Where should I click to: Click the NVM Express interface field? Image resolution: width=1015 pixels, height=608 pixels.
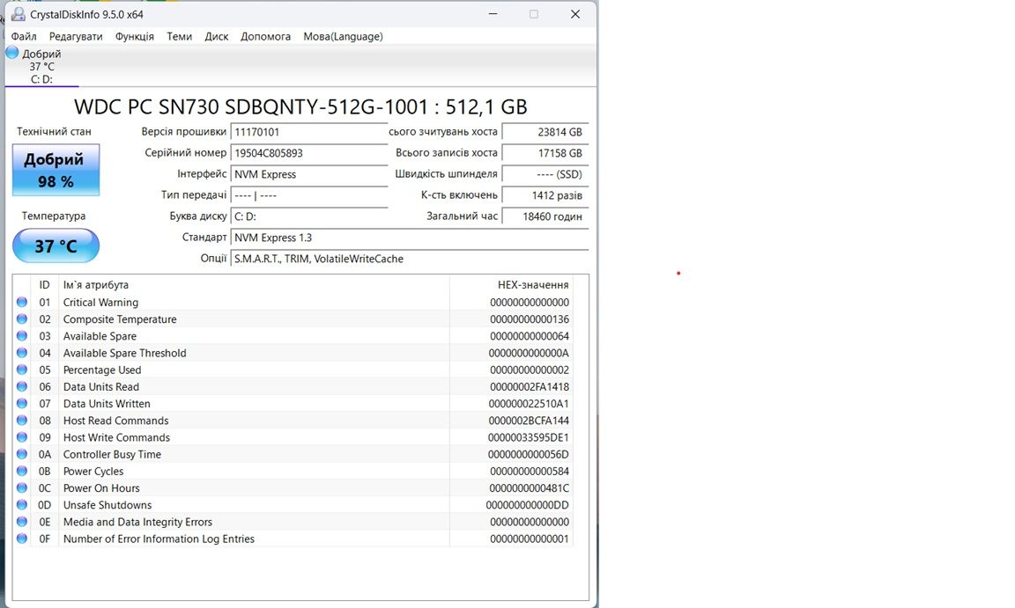pyautogui.click(x=308, y=174)
